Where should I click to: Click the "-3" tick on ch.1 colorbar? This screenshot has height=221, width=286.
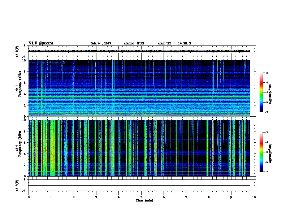(266, 73)
